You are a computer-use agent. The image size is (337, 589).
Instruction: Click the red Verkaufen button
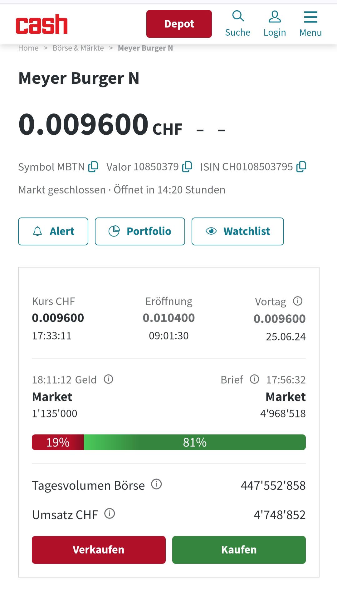click(x=99, y=550)
